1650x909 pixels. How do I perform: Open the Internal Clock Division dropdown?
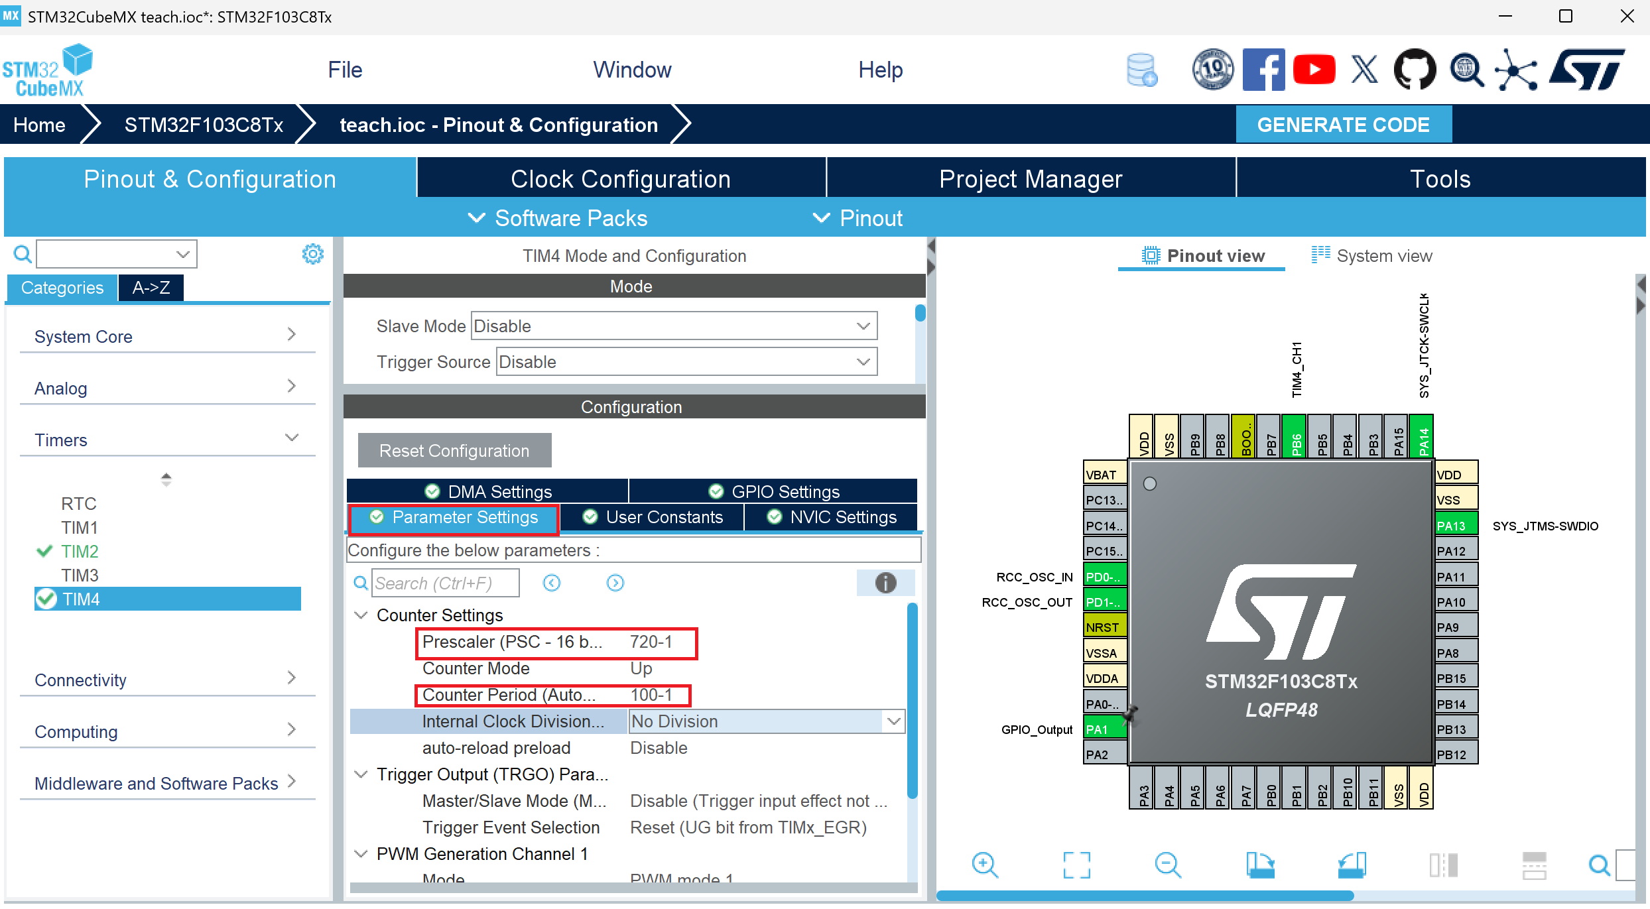(766, 721)
